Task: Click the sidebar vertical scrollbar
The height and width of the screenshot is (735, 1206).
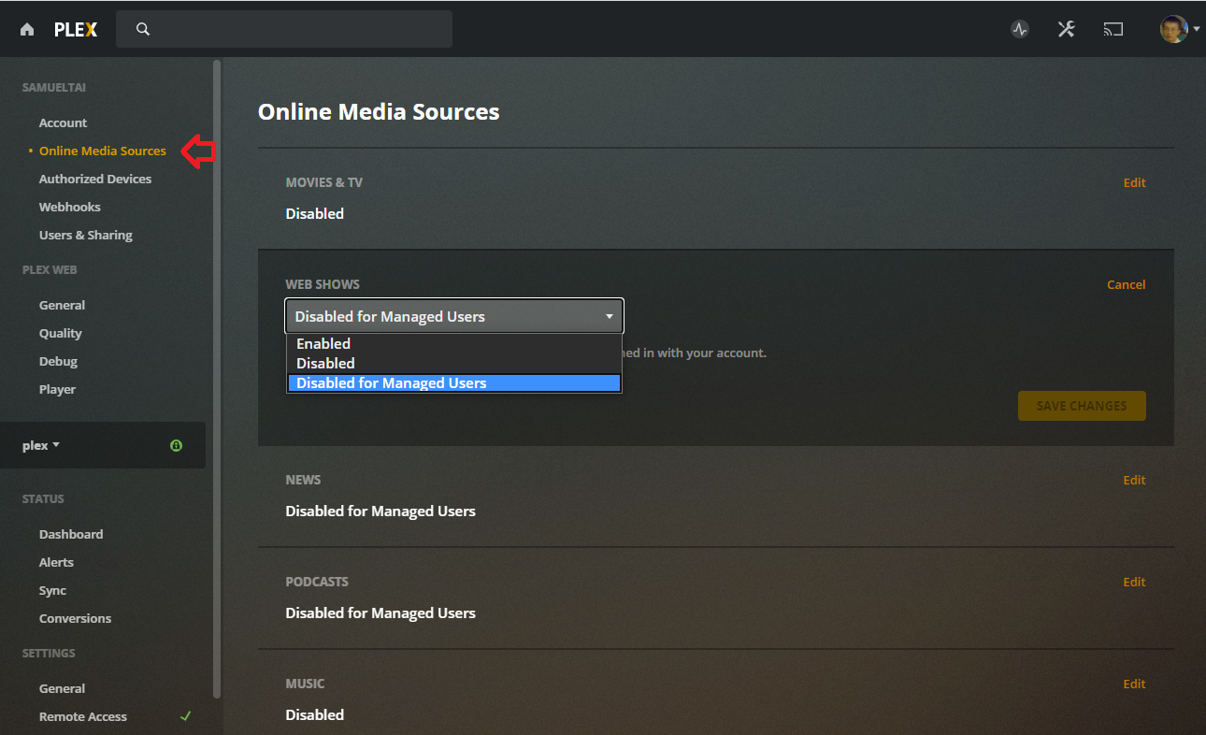Action: (217, 379)
